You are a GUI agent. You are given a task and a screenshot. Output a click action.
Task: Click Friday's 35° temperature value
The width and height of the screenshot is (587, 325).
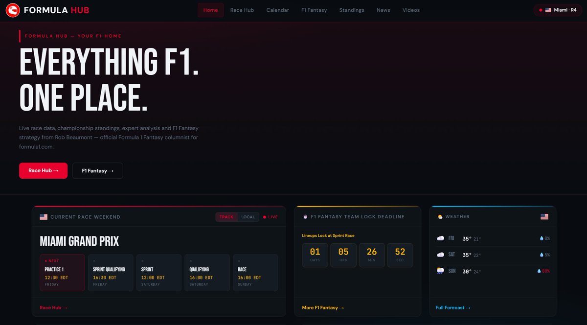467,239
